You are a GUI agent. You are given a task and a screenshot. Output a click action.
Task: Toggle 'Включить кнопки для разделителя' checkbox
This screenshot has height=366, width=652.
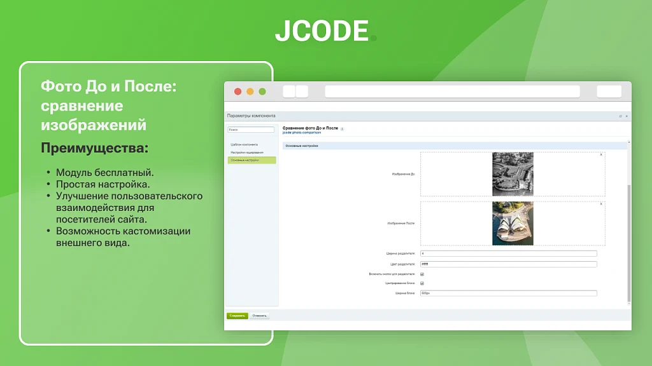[422, 274]
